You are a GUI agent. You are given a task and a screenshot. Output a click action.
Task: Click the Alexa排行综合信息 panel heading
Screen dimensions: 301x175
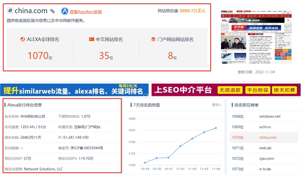(x=25, y=105)
